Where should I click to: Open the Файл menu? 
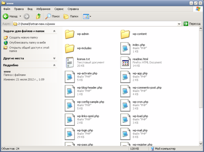tap(7, 9)
